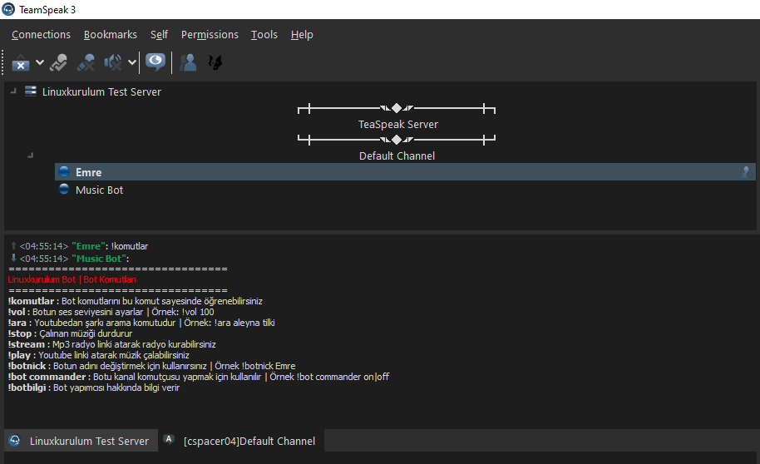
Task: Mute the microphone via toolbar icon
Action: [x=86, y=62]
